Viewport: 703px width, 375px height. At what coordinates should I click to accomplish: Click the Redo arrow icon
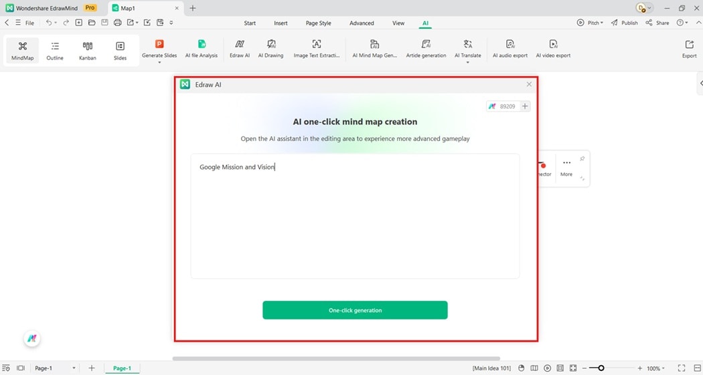[x=66, y=22]
